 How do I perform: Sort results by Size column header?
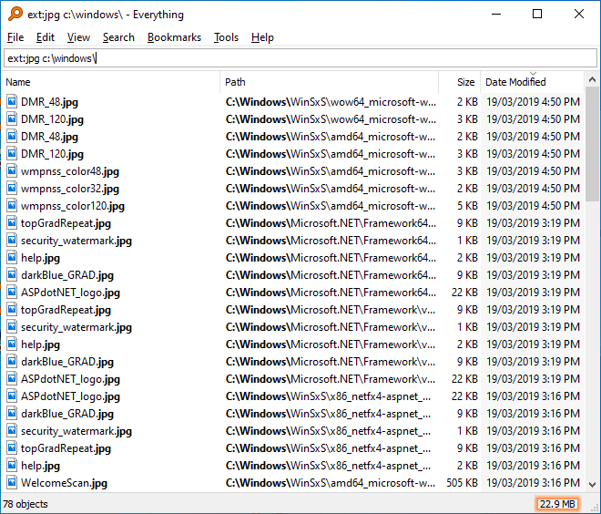(x=459, y=82)
